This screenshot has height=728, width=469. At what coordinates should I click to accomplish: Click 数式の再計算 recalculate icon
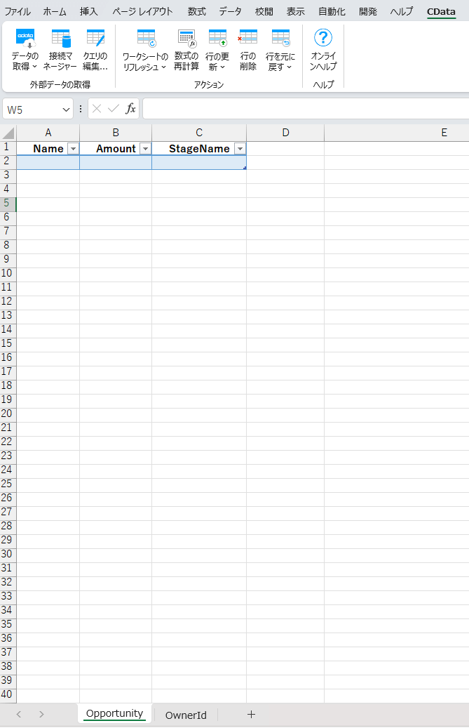point(186,50)
